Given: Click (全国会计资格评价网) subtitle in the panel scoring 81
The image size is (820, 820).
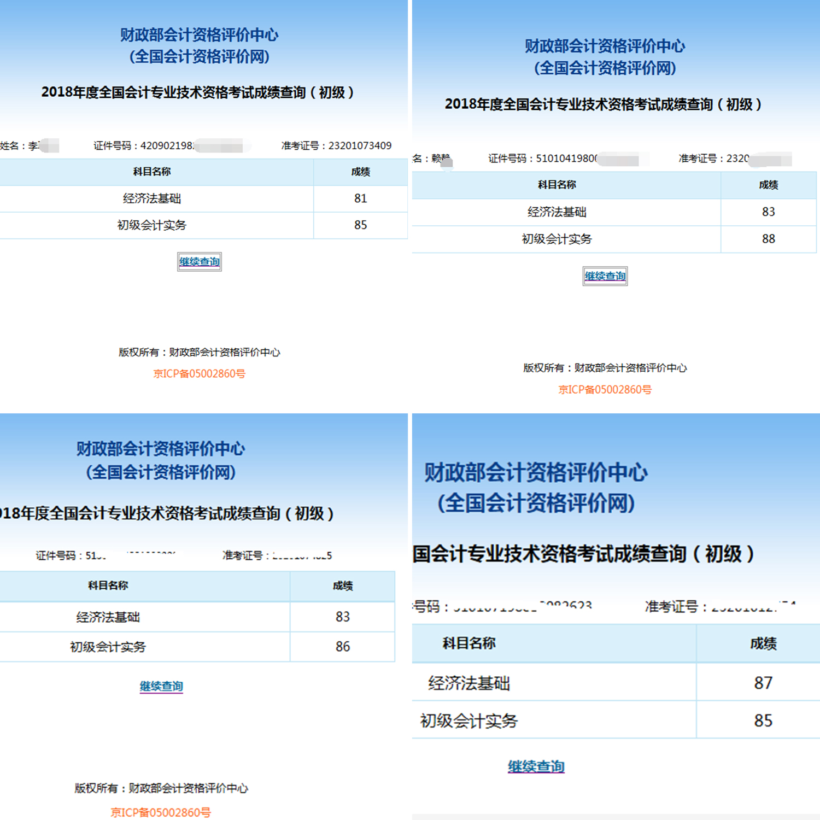Looking at the screenshot, I should click(x=200, y=56).
